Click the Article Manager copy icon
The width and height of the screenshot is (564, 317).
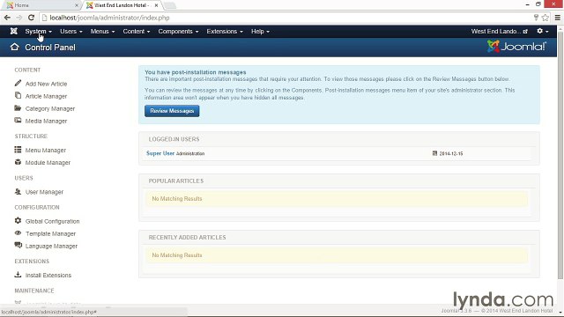(x=18, y=95)
